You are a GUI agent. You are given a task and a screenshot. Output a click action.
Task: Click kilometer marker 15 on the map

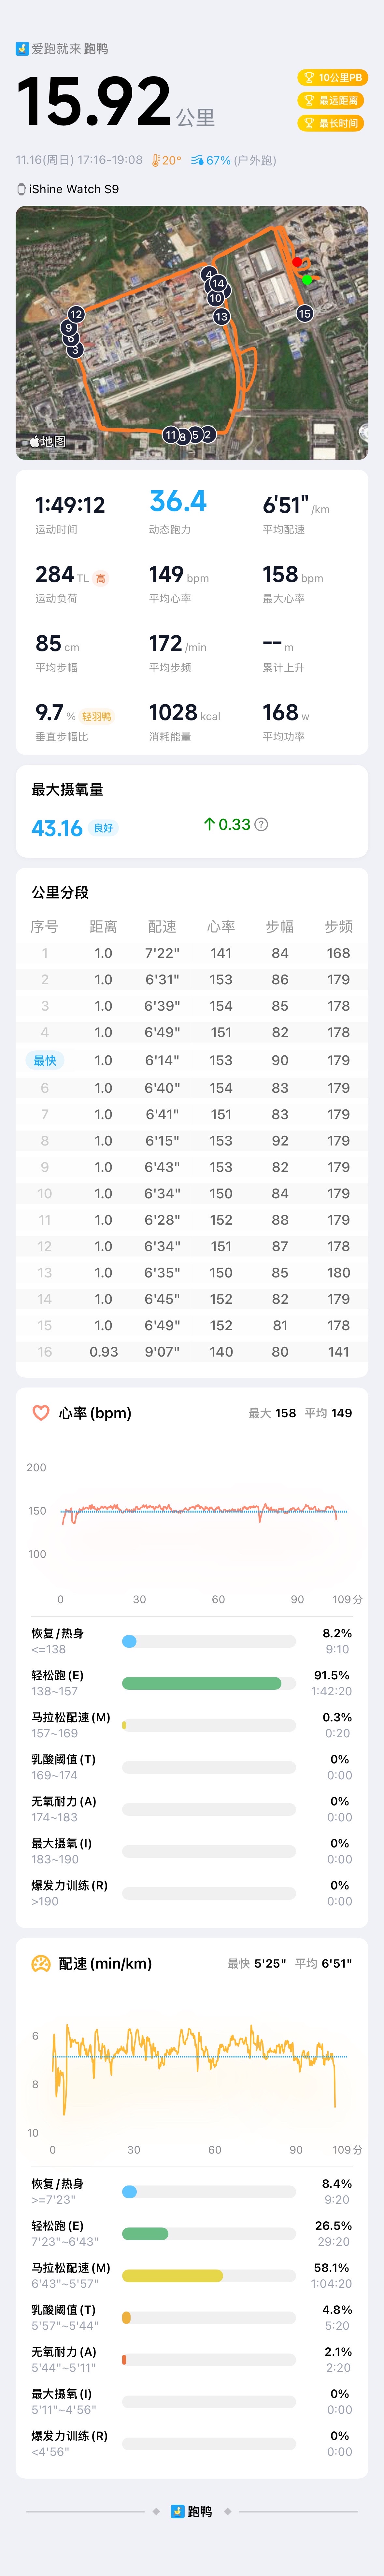click(x=304, y=313)
